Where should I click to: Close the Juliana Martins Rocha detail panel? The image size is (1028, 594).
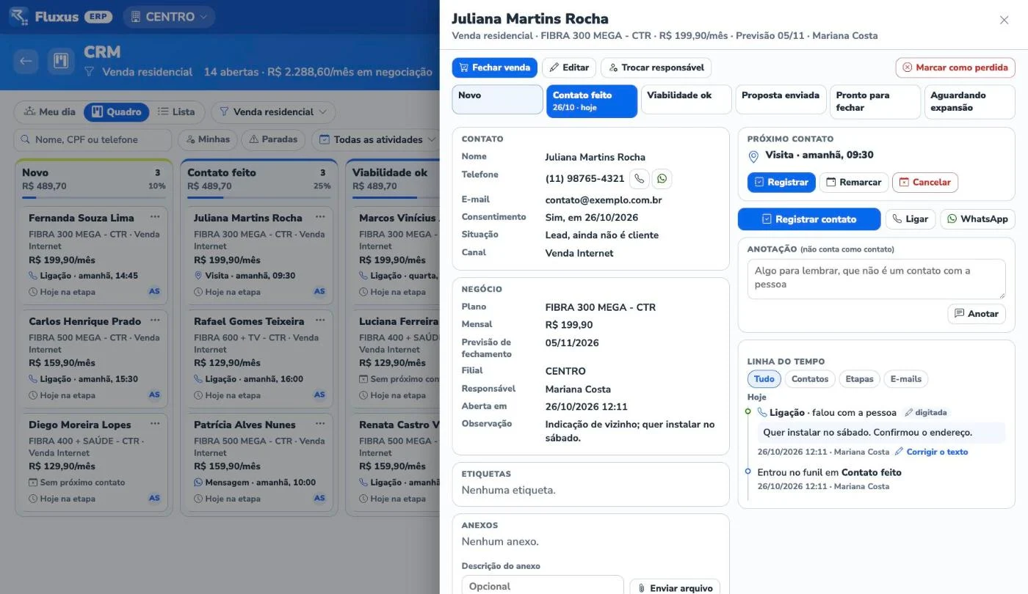pos(1004,20)
